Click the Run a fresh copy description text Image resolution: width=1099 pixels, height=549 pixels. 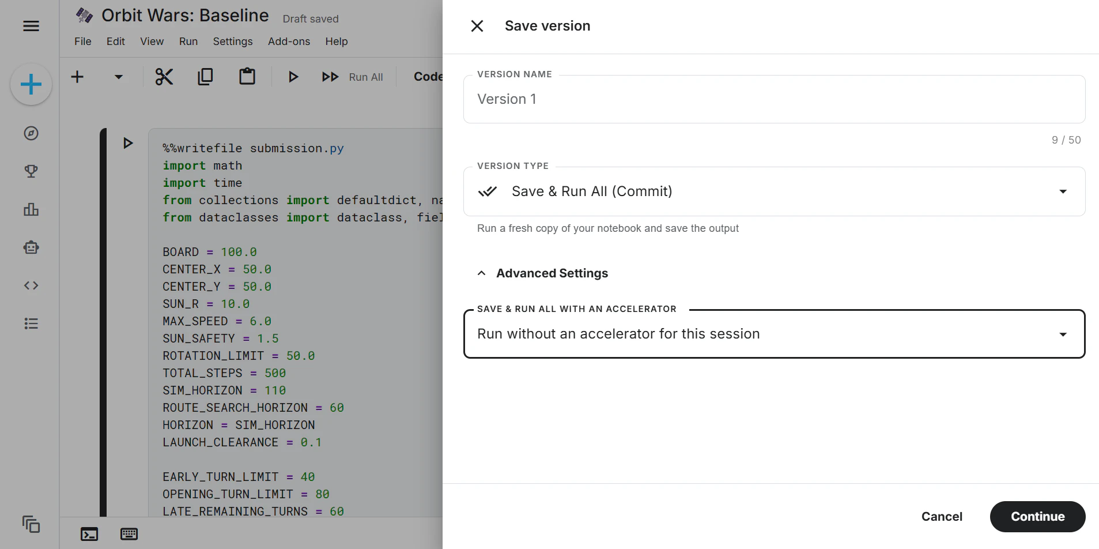[608, 228]
